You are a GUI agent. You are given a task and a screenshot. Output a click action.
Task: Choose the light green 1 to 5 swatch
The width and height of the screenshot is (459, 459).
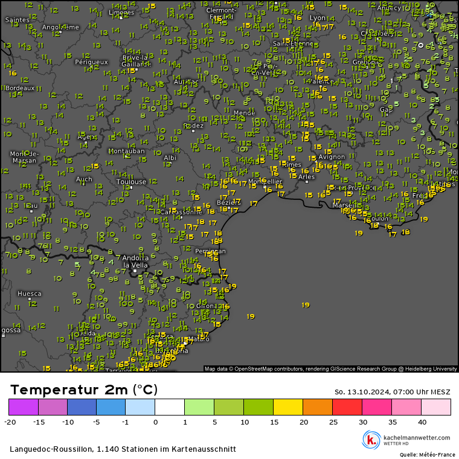199,407
